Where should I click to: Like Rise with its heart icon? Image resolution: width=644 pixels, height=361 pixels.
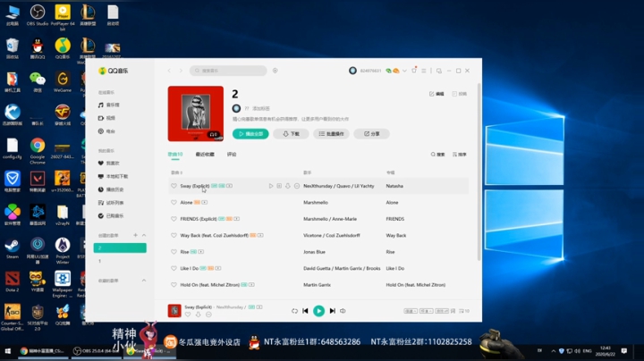(x=174, y=251)
